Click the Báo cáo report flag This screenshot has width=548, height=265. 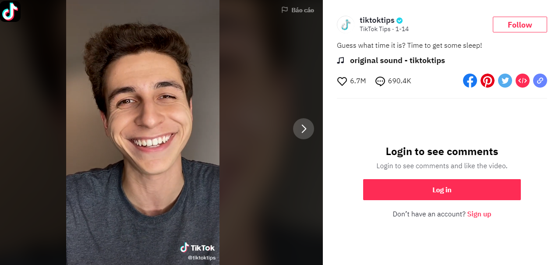point(297,10)
